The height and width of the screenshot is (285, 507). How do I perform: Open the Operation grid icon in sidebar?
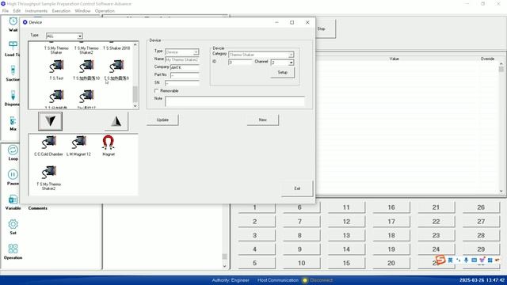coord(13,249)
